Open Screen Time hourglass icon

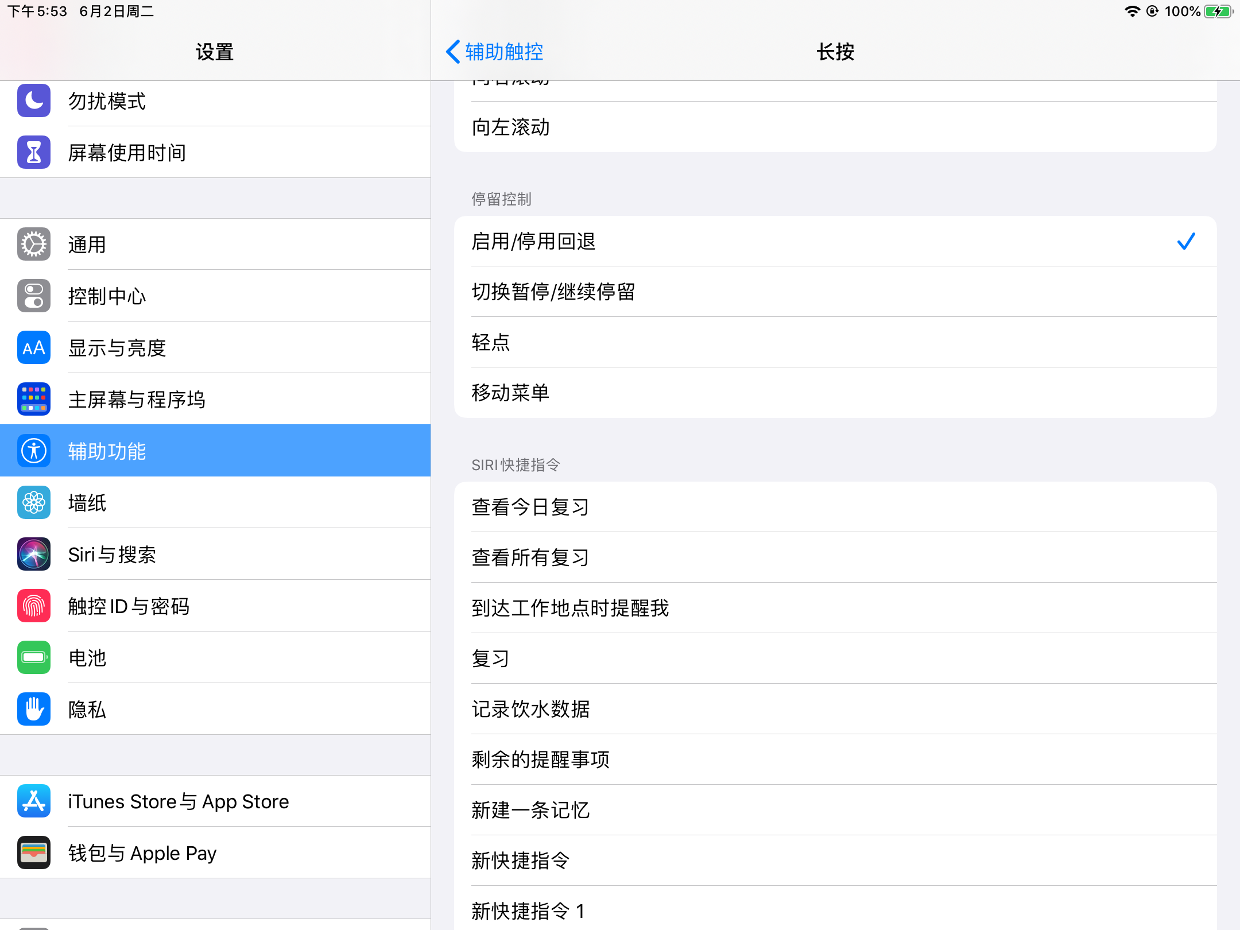tap(34, 153)
